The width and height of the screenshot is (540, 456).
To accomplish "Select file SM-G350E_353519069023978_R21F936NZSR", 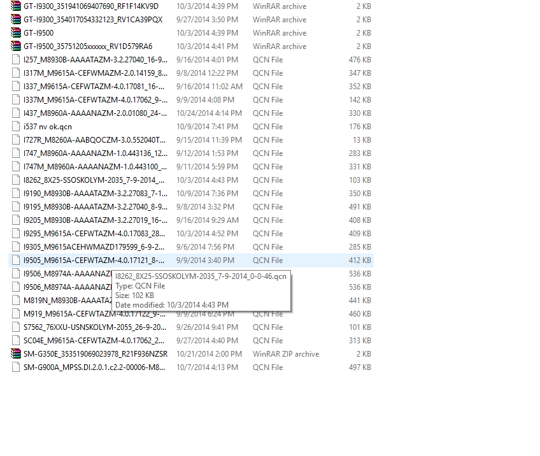I will pyautogui.click(x=96, y=353).
